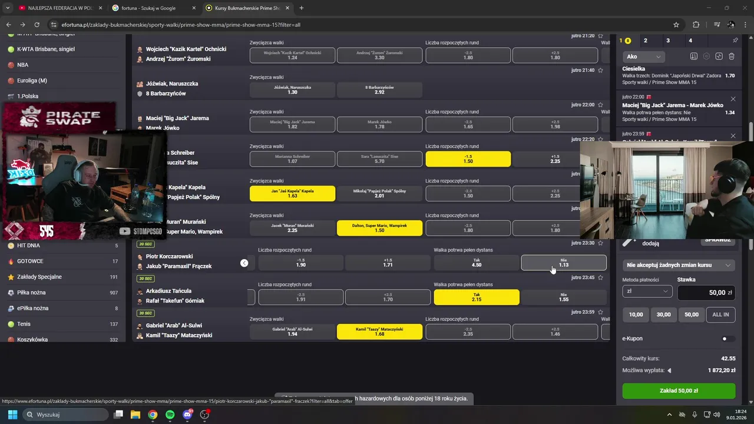Choose the ALL IN stake button
The height and width of the screenshot is (424, 754).
point(720,314)
